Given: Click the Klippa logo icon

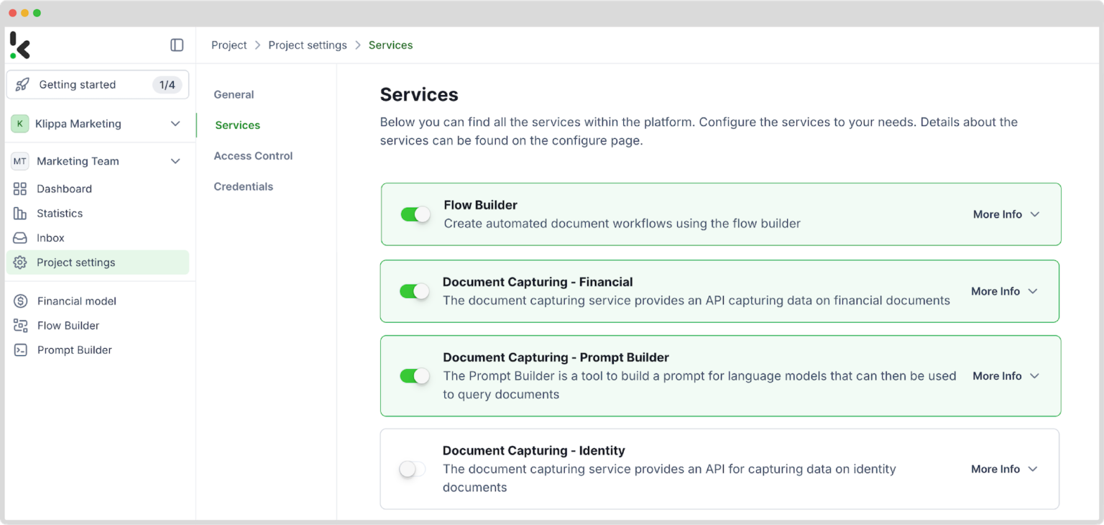Looking at the screenshot, I should (x=20, y=45).
